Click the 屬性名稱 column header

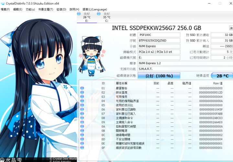tap(130, 83)
